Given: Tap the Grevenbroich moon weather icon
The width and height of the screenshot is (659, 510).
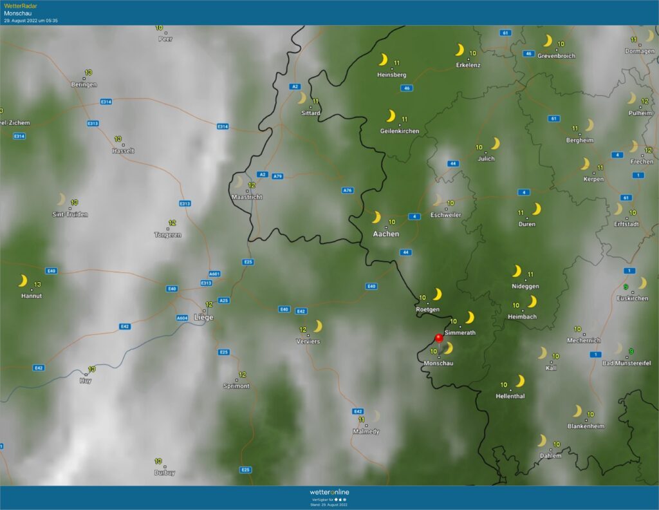Looking at the screenshot, I should [548, 41].
